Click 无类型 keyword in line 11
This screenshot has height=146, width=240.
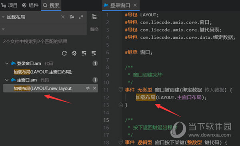click(x=145, y=90)
